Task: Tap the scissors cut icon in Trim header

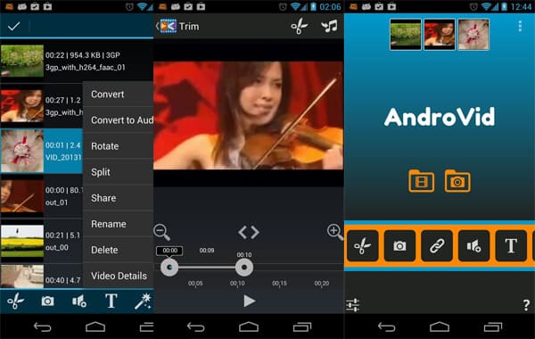Action: (299, 26)
